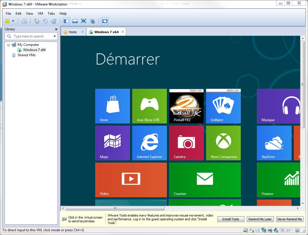Open the power options dropdown arrow

(x=13, y=21)
